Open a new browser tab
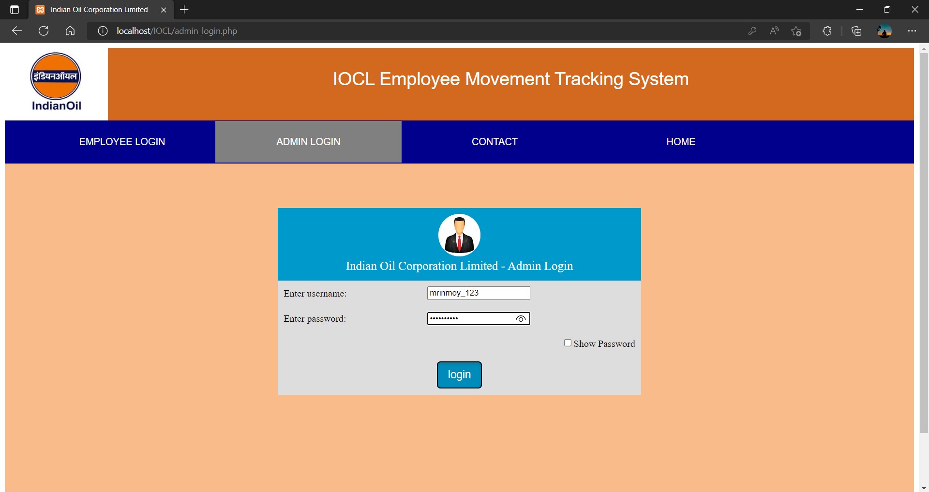Screen dimensions: 929x492 click(184, 9)
